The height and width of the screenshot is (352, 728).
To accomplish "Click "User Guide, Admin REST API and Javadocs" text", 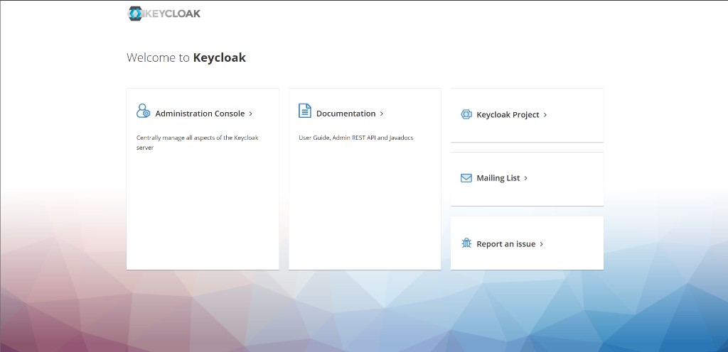I will tap(356, 138).
